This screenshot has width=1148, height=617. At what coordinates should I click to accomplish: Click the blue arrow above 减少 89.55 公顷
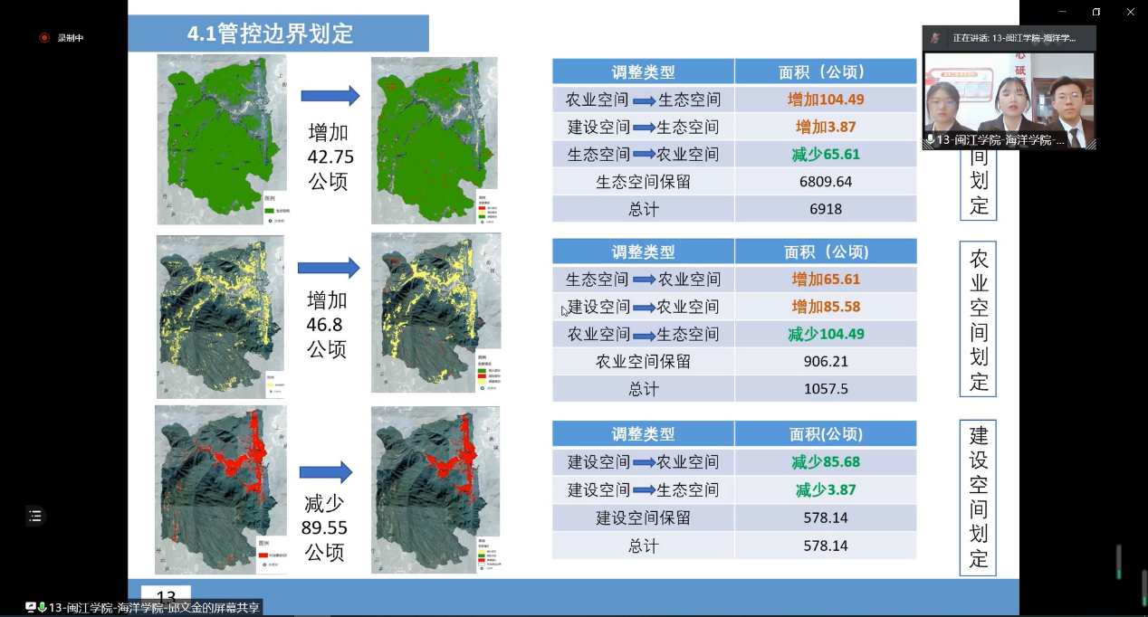[325, 471]
